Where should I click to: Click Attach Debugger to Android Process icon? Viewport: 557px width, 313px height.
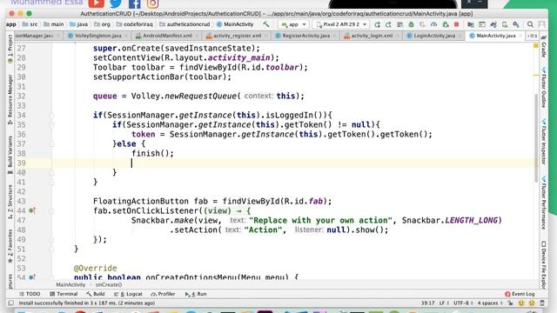[x=446, y=24]
